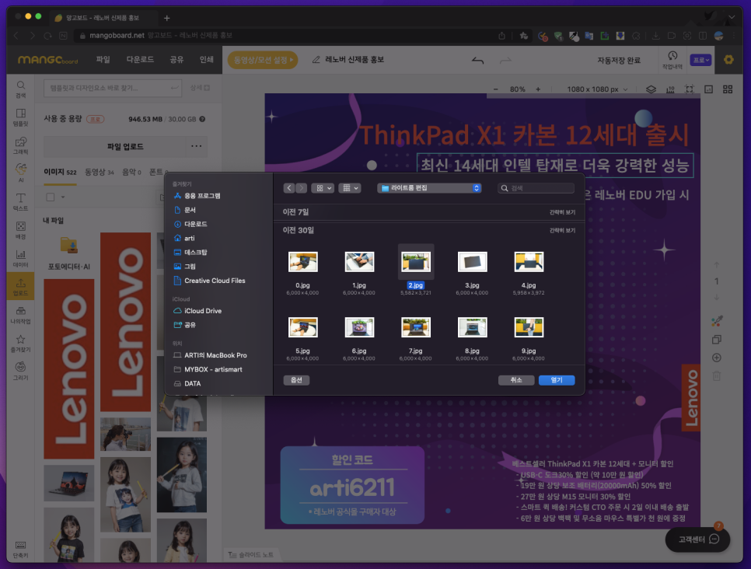Image resolution: width=751 pixels, height=569 pixels.
Task: Open the 그리기 drawing sidebar icon
Action: click(x=20, y=372)
